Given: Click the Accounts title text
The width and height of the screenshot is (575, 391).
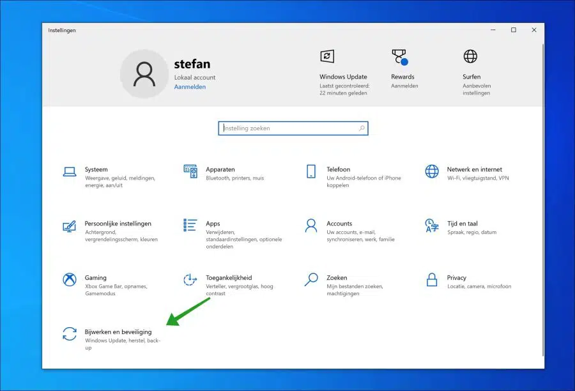Looking at the screenshot, I should pos(339,224).
